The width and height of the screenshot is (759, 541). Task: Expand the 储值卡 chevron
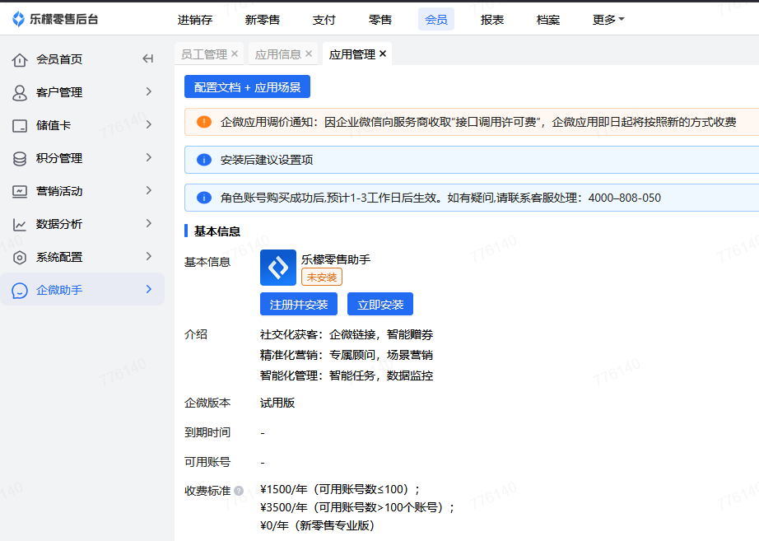tap(149, 124)
